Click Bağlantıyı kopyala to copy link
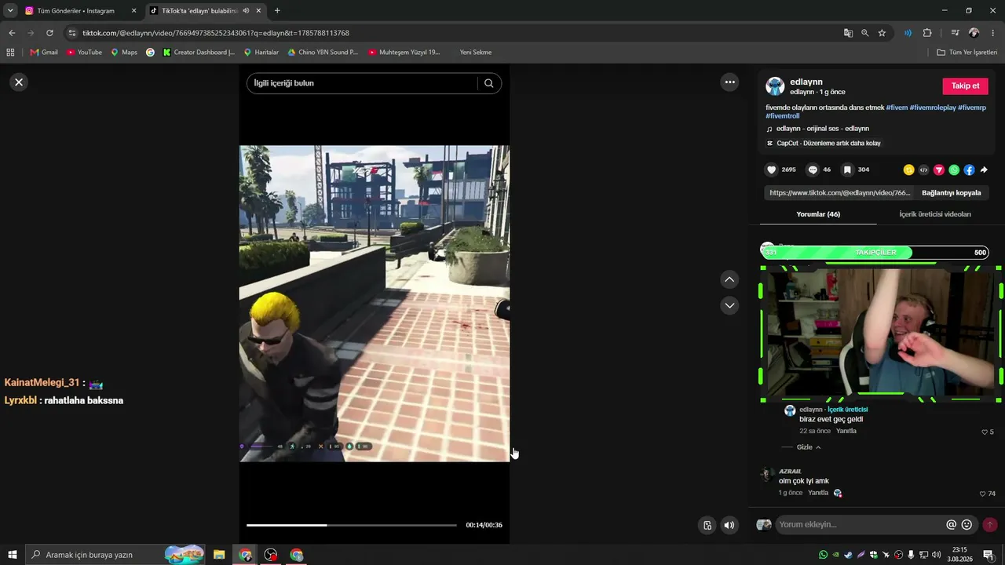The height and width of the screenshot is (565, 1005). pyautogui.click(x=952, y=193)
